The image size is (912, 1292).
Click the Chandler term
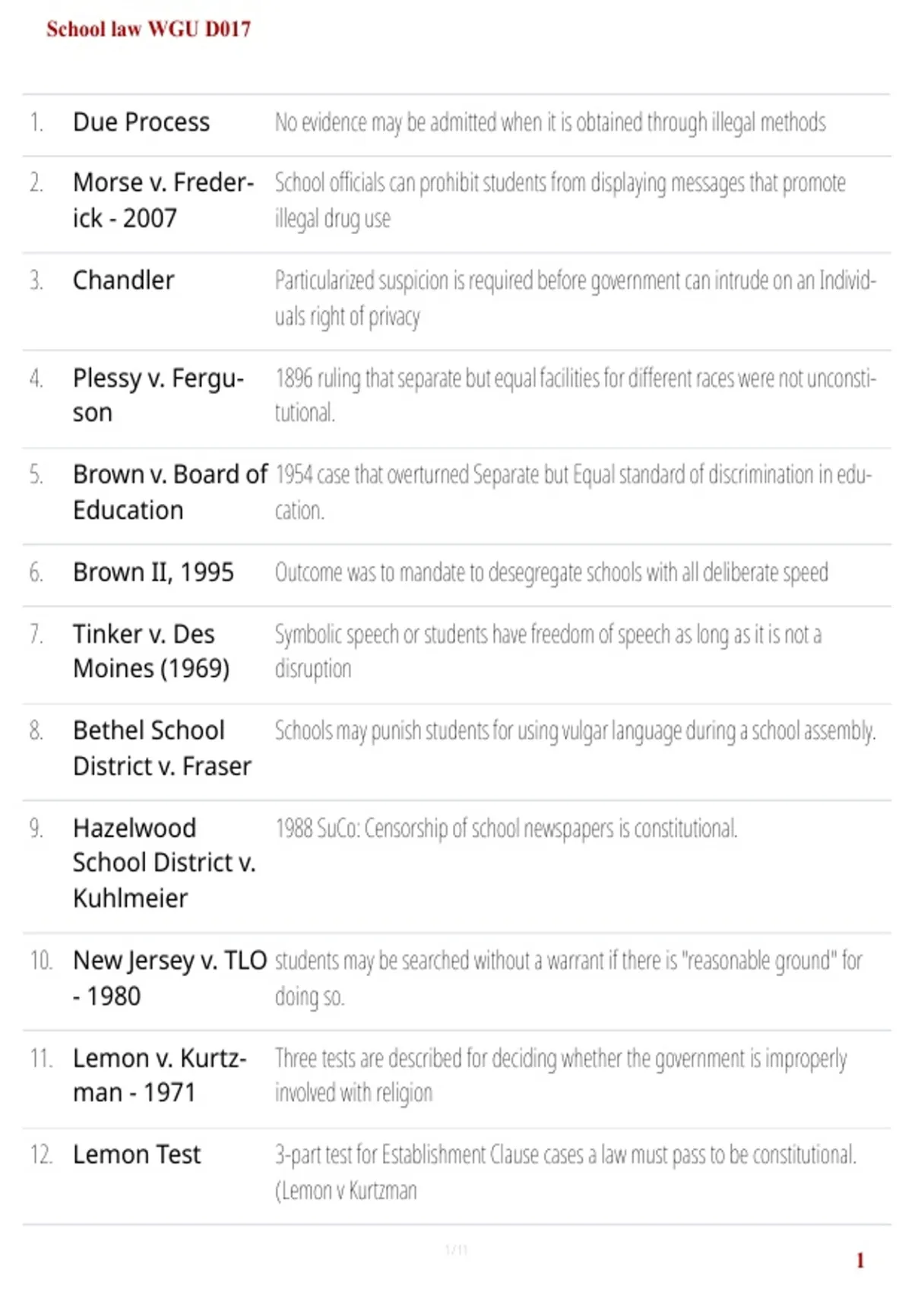click(x=123, y=280)
